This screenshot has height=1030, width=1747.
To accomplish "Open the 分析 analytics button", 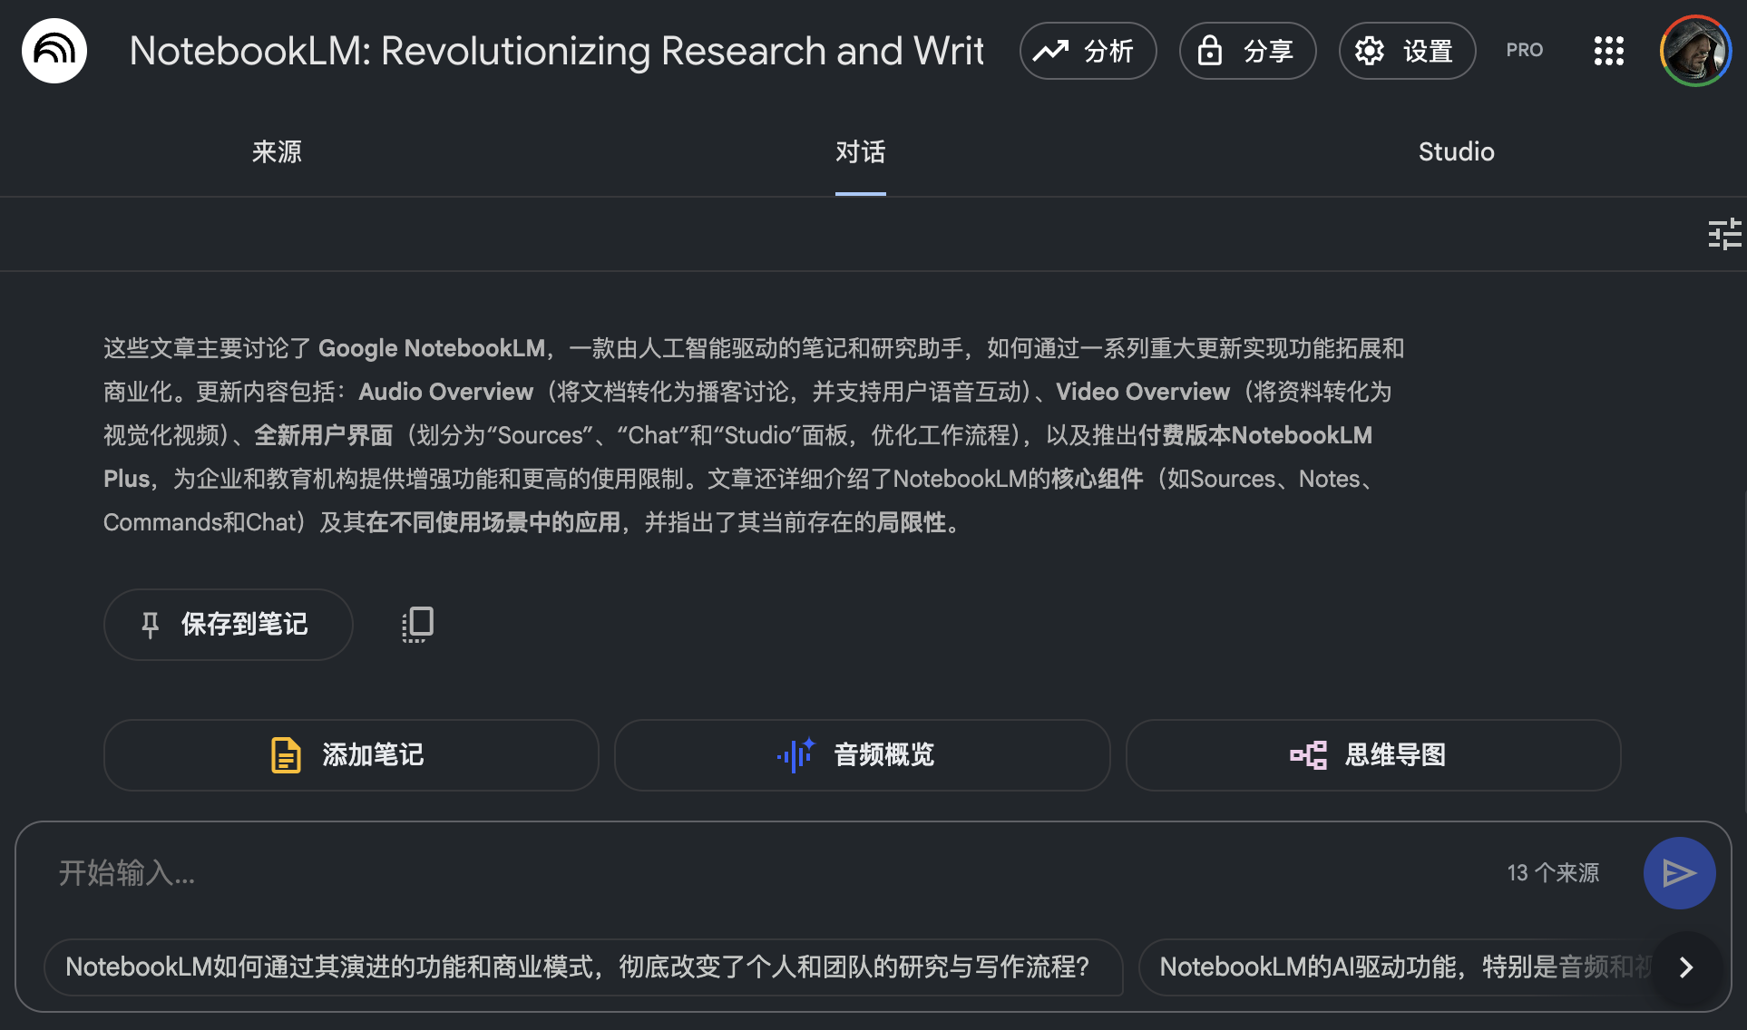I will [x=1088, y=51].
